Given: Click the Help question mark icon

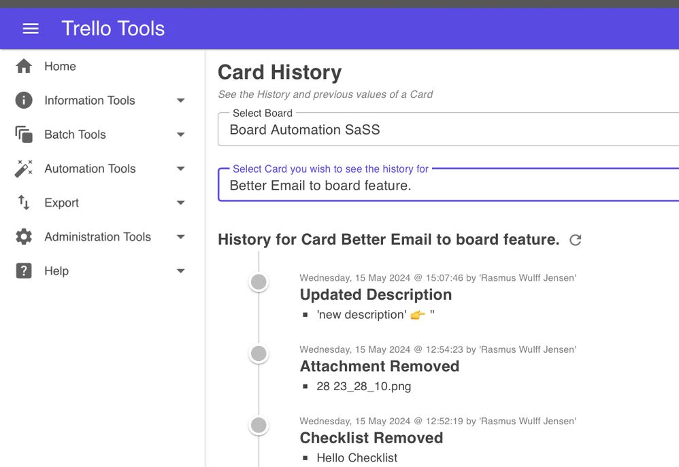Looking at the screenshot, I should 24,271.
